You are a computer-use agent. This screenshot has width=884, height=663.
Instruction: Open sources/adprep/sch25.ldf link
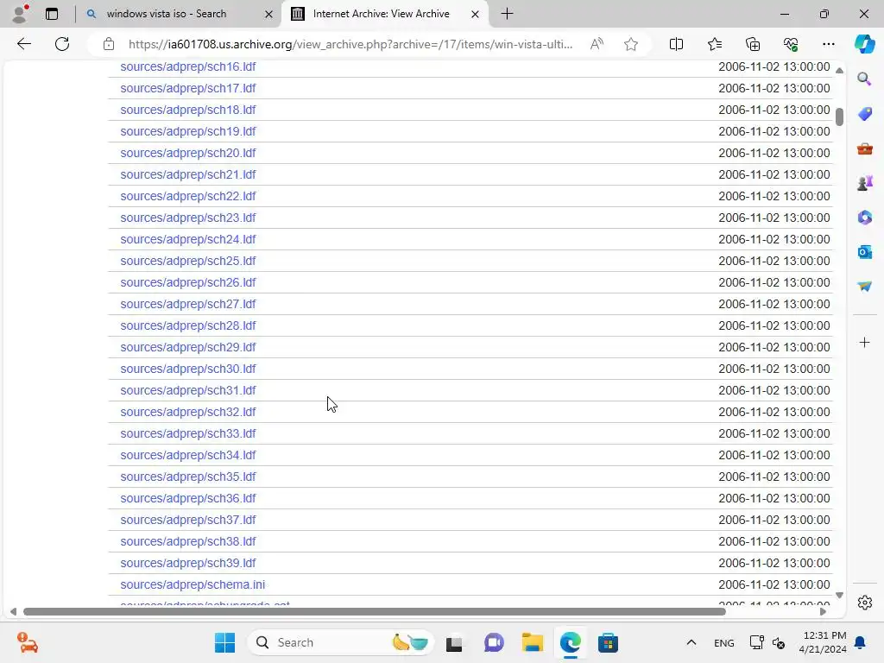[187, 261]
